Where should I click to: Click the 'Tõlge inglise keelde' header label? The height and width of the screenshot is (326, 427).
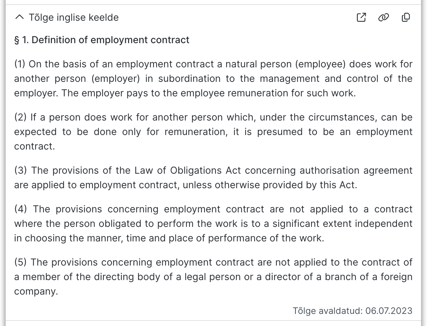(74, 17)
